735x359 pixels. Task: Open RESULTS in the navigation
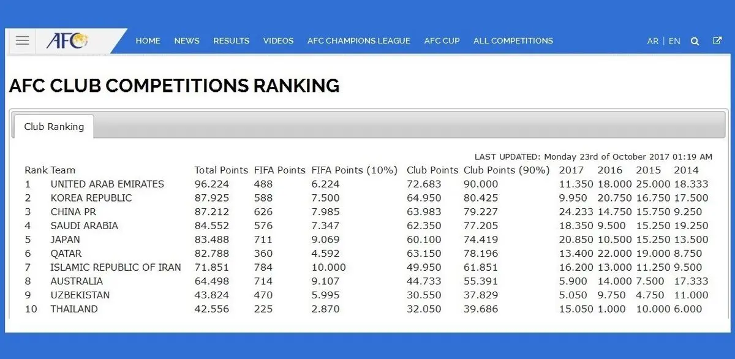click(231, 41)
